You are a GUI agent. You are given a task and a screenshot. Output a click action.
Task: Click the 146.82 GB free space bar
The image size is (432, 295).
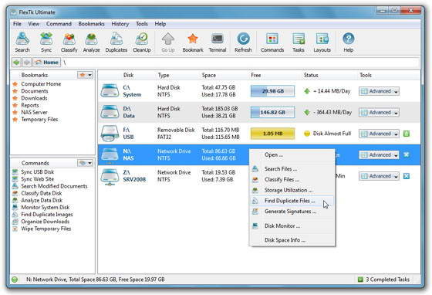coord(272,113)
